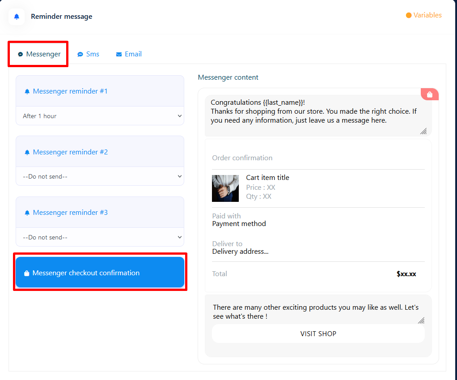
Task: Expand the Messenger reminder #3 timing dropdown
Action: pyautogui.click(x=100, y=237)
